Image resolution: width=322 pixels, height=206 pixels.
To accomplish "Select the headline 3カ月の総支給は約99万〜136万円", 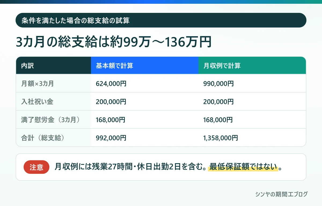I will [114, 42].
